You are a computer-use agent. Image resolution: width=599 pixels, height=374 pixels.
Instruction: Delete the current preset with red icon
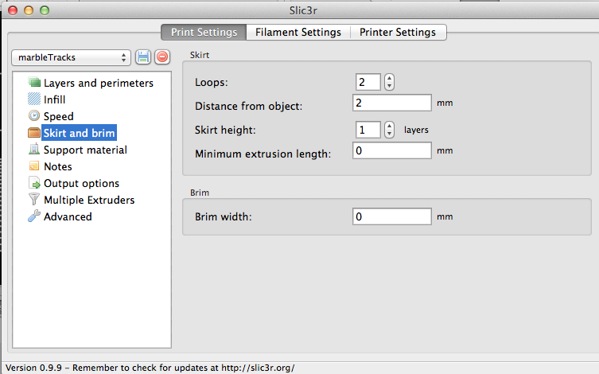pos(162,57)
